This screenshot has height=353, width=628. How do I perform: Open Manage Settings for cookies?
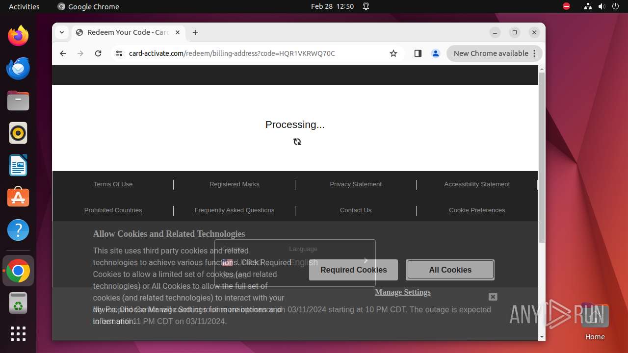point(403,292)
